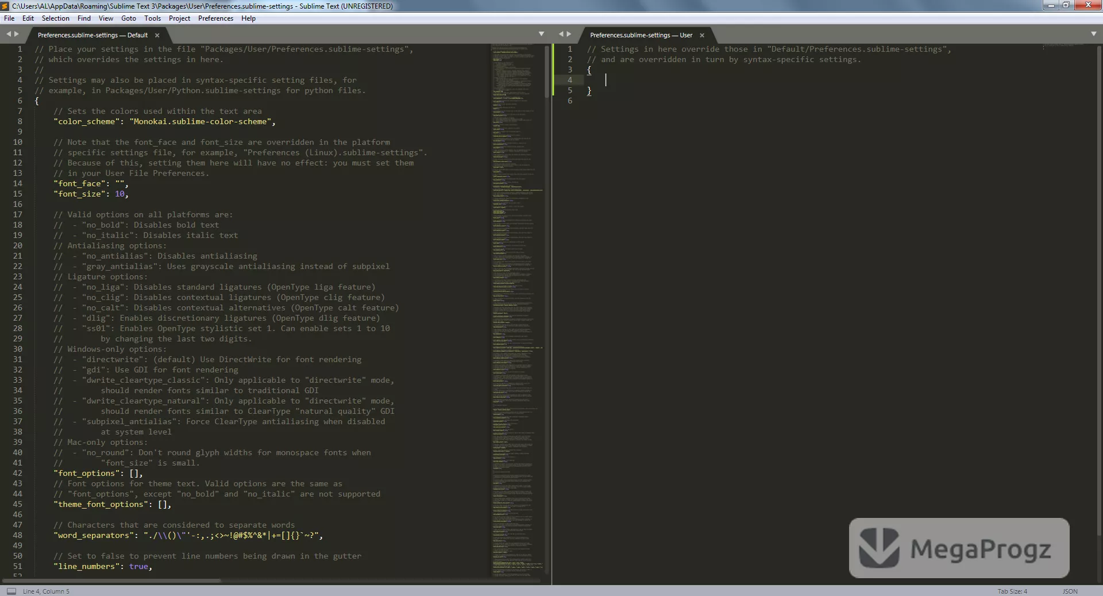Viewport: 1103px width, 596px height.
Task: Click the Tab Size: 4 indicator
Action: (x=1012, y=591)
